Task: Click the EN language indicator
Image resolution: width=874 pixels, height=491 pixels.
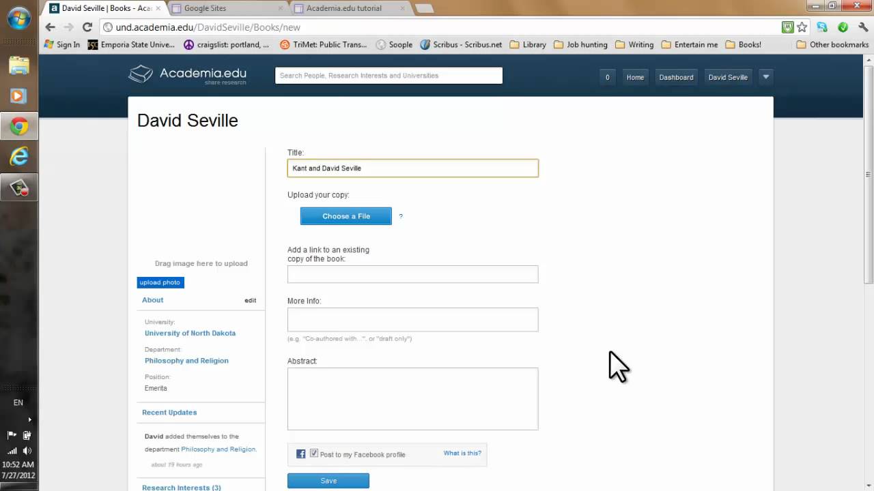Action: coord(18,402)
